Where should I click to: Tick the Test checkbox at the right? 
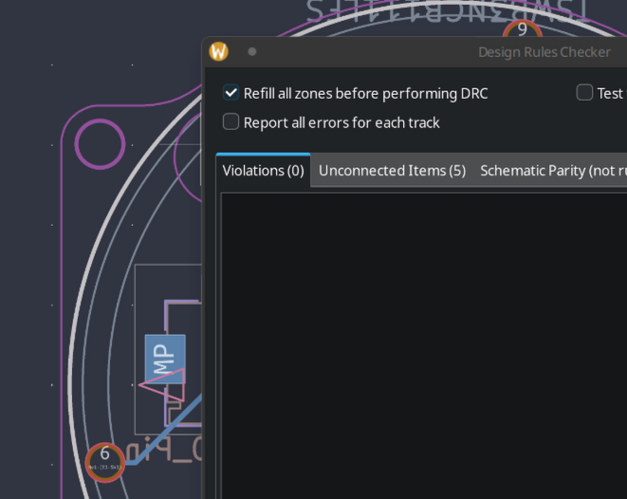pos(584,93)
